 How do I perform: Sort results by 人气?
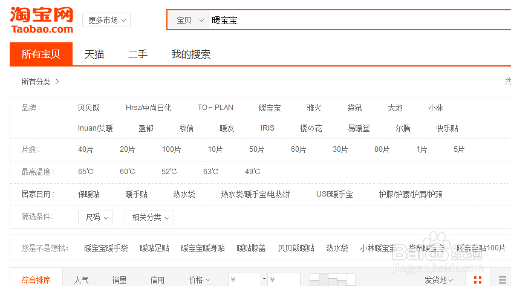pos(82,280)
